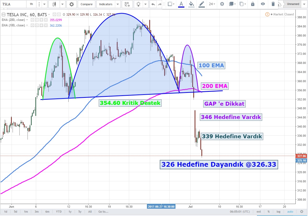Viewport: 308px width, 216px height.
Task: Click the Unnamed layout name
Action: tap(293, 4)
